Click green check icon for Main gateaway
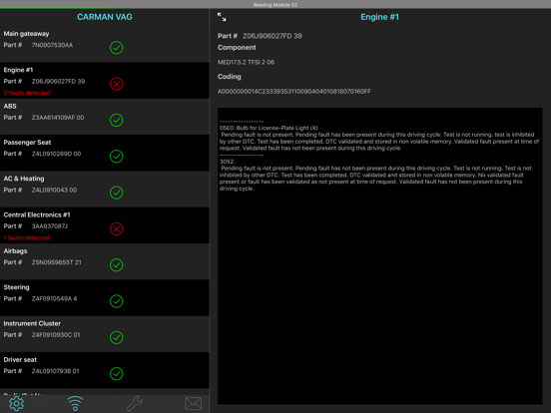The height and width of the screenshot is (413, 551). coord(117,48)
